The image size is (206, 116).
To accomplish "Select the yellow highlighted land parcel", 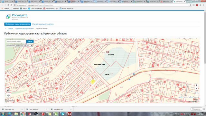I will (x=93, y=82).
